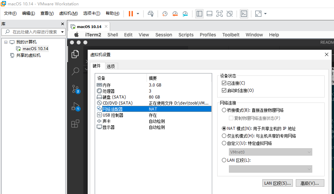This screenshot has width=334, height=194.
Task: Select the 显示器 device row
Action: 153,127
